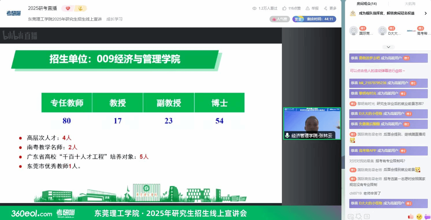
Task: Open the fleet commander banner arrow
Action: 426,13
